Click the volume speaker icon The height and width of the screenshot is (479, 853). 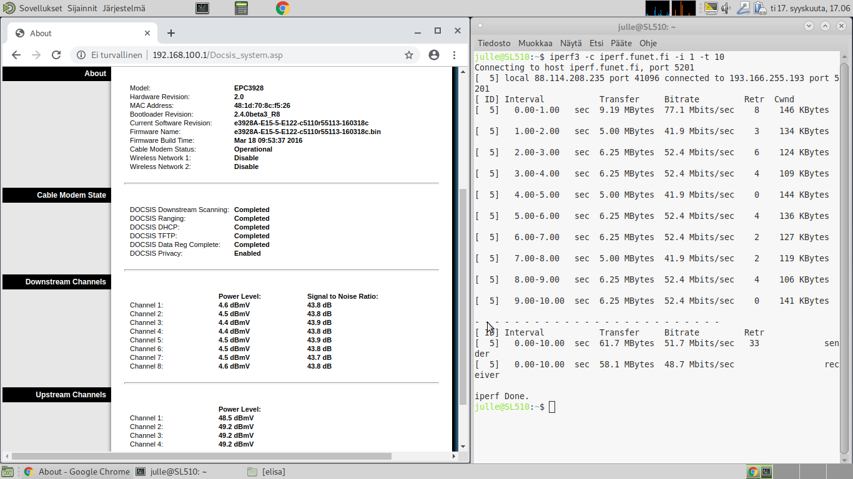pyautogui.click(x=726, y=8)
